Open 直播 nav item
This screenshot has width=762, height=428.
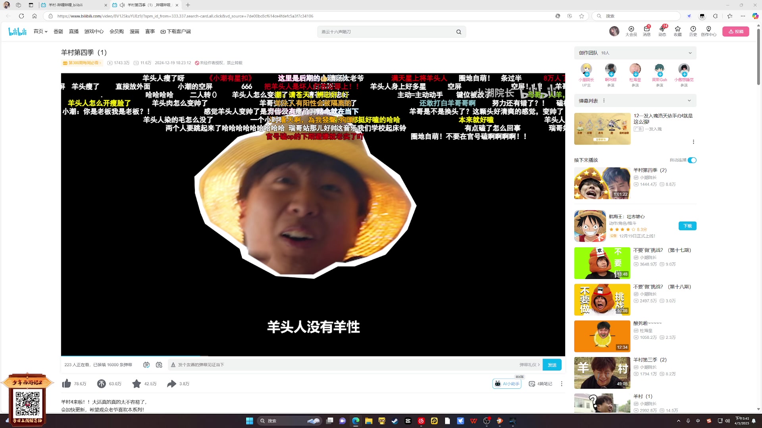(x=74, y=31)
